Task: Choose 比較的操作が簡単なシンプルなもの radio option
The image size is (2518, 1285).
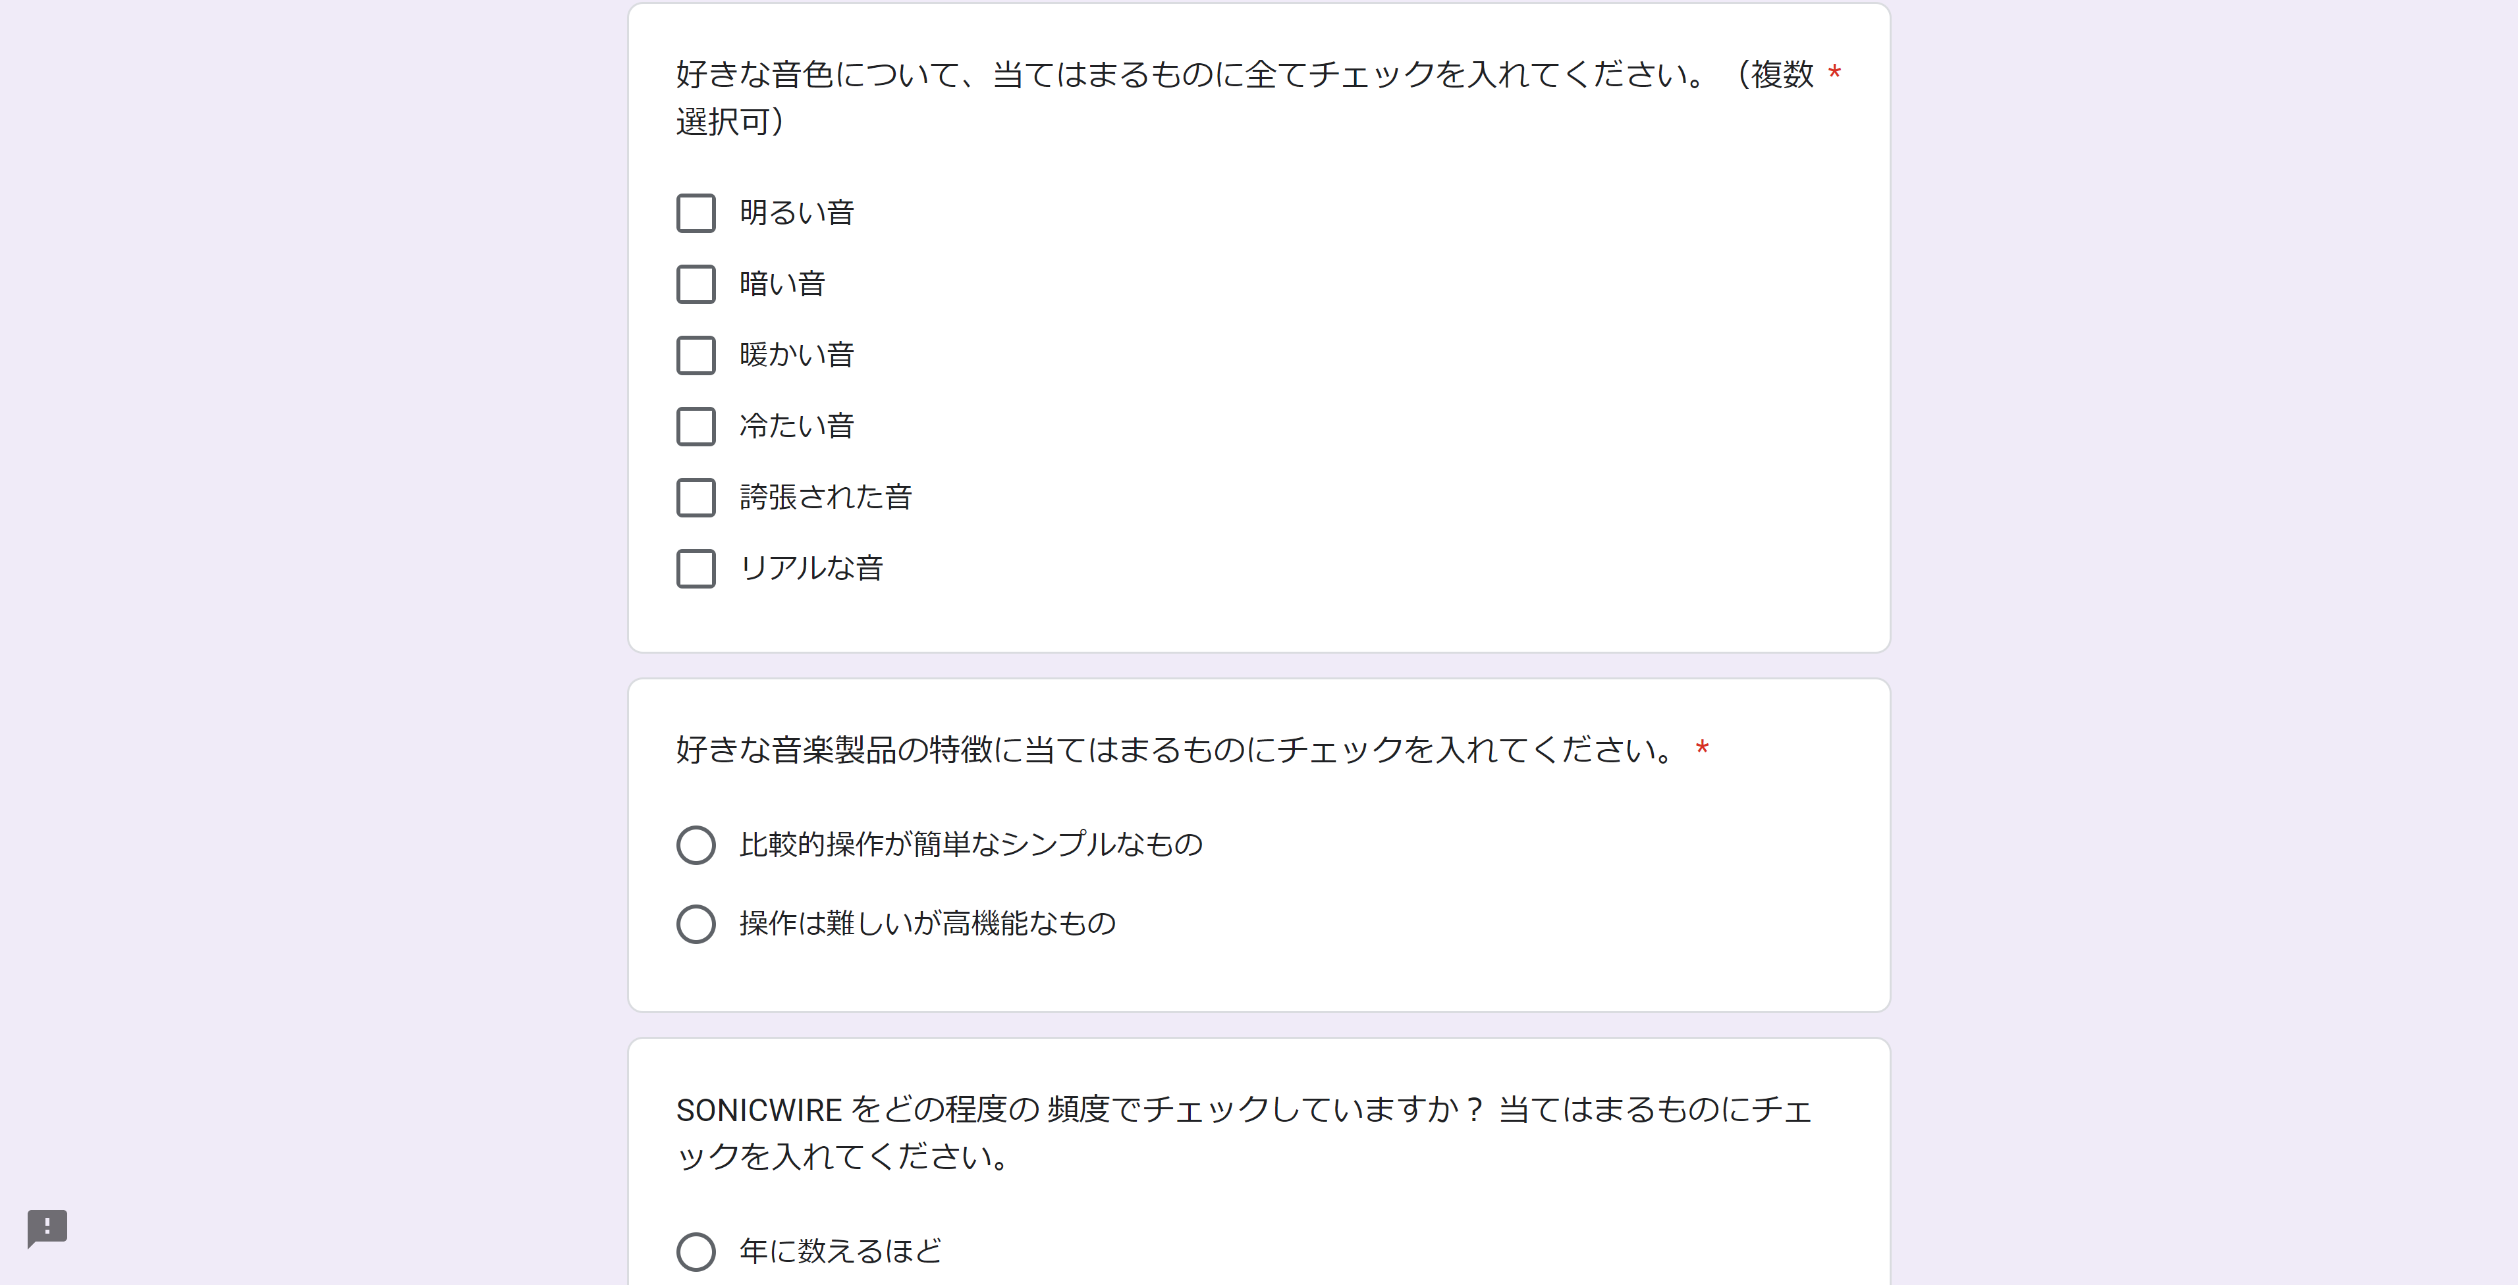Action: 696,845
